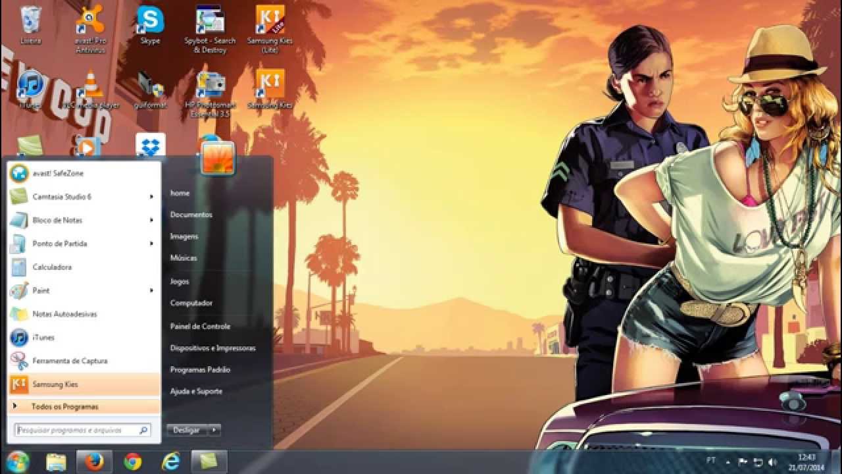
Task: Open Notas Autoadesivas from the Start menu
Action: click(84, 314)
